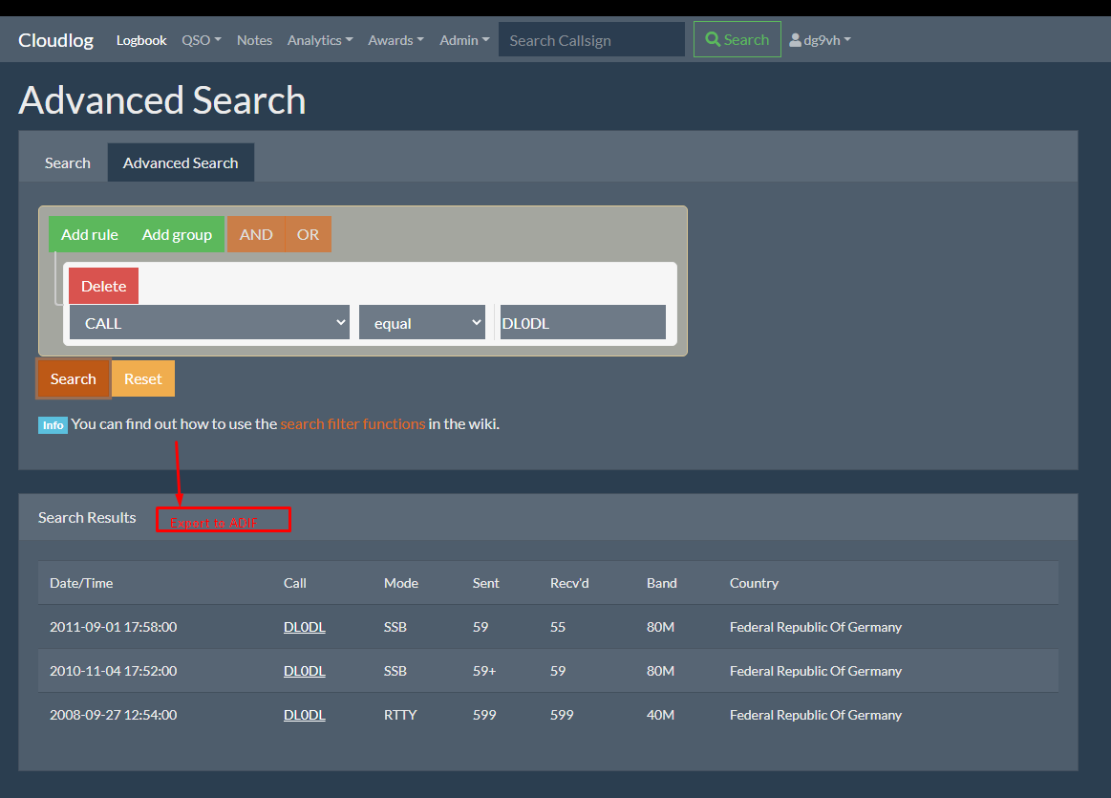This screenshot has height=798, width=1111.
Task: Click the Band column header
Action: [662, 583]
